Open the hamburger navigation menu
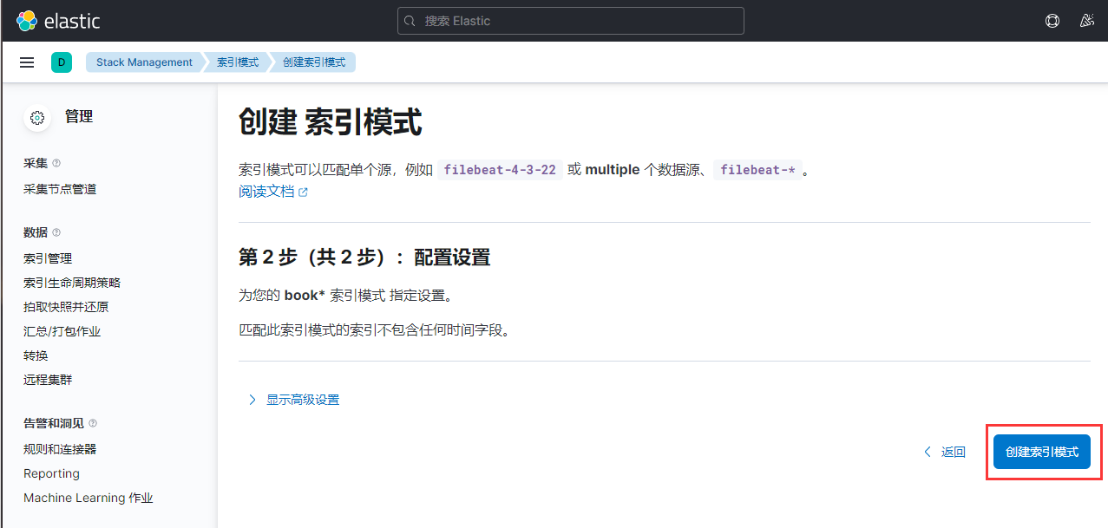This screenshot has height=528, width=1108. coord(27,62)
